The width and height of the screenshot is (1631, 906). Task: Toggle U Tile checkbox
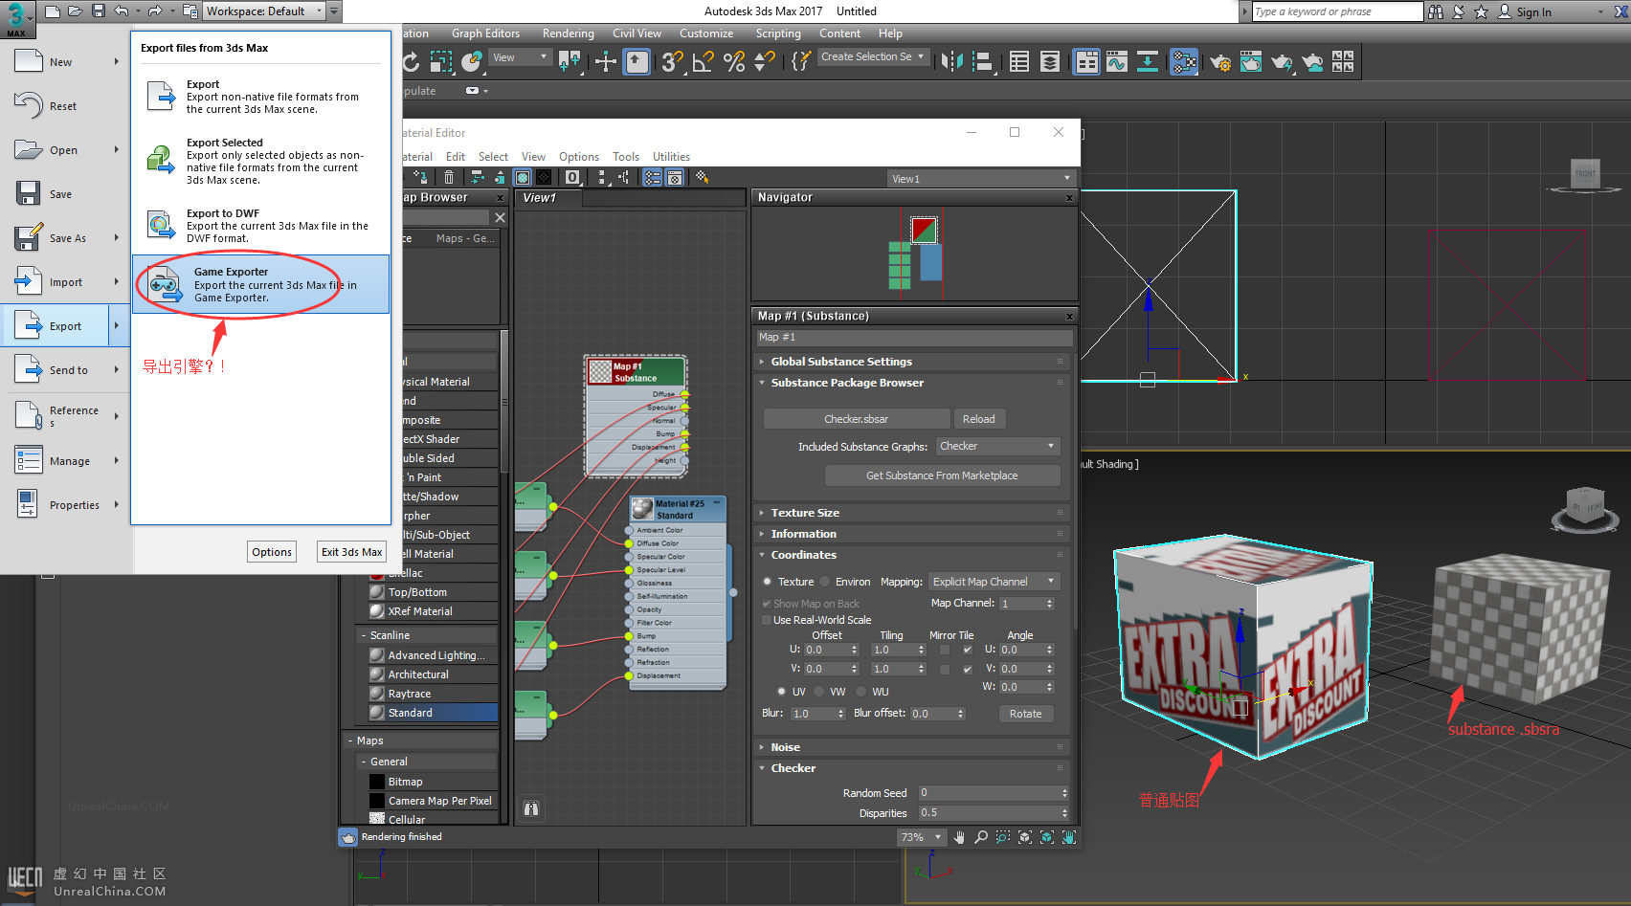(x=967, y=650)
